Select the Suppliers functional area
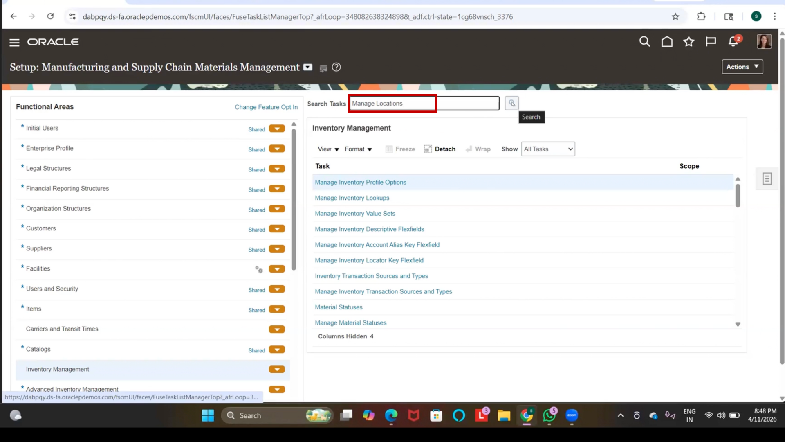The image size is (785, 442). point(39,248)
